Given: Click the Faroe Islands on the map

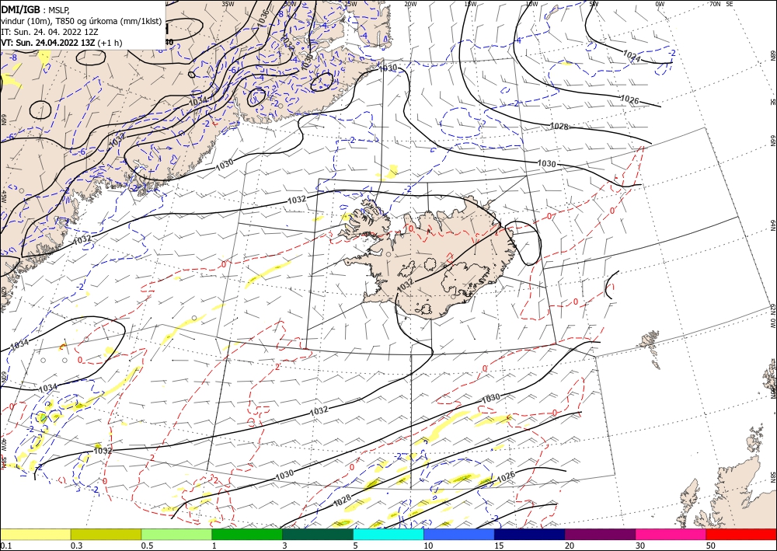Looking at the screenshot, I should [x=650, y=347].
